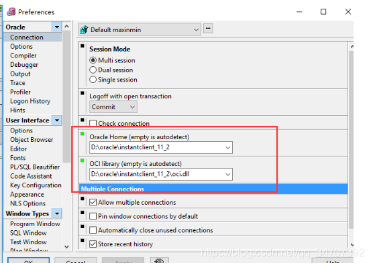Click the category list scroll down arrow
371x265 pixels.
coord(66,247)
